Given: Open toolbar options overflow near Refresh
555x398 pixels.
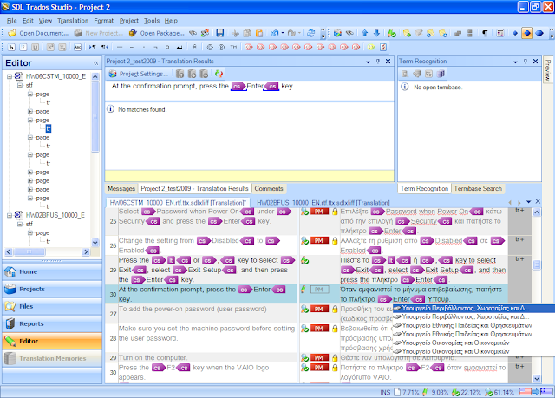Looking at the screenshot, I should coord(323,34).
